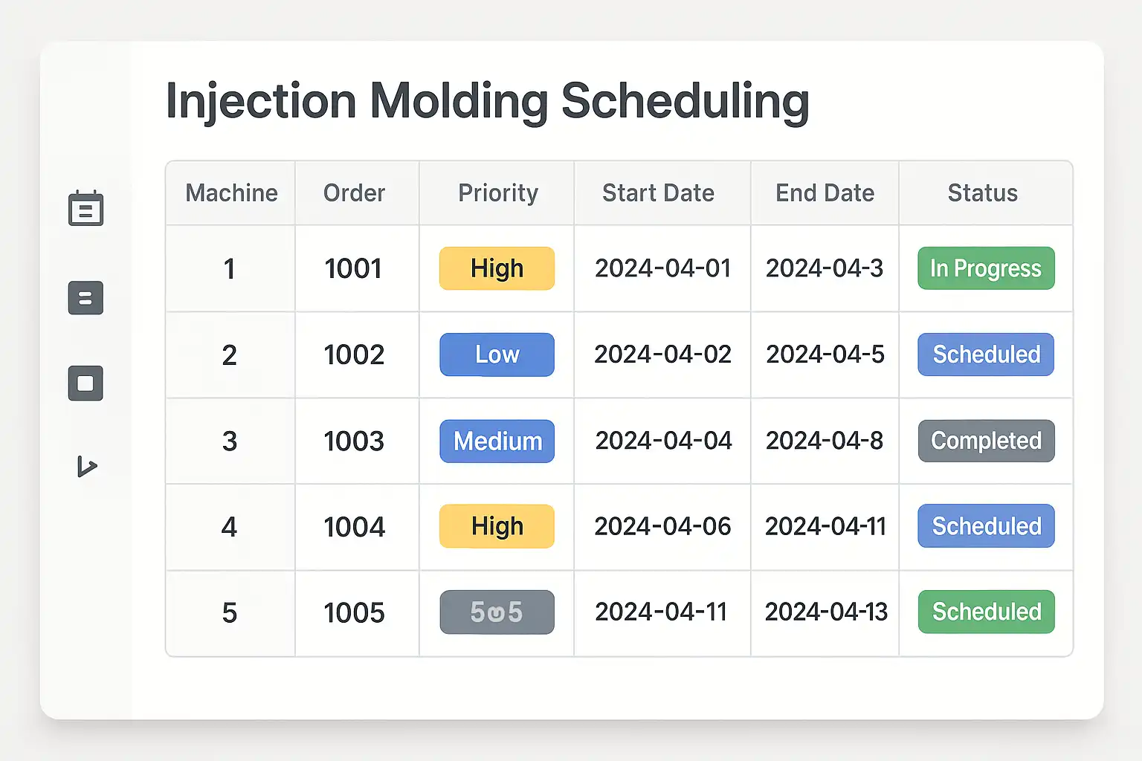Click the green Scheduled badge for order 1005
Image resolution: width=1142 pixels, height=761 pixels.
986,612
